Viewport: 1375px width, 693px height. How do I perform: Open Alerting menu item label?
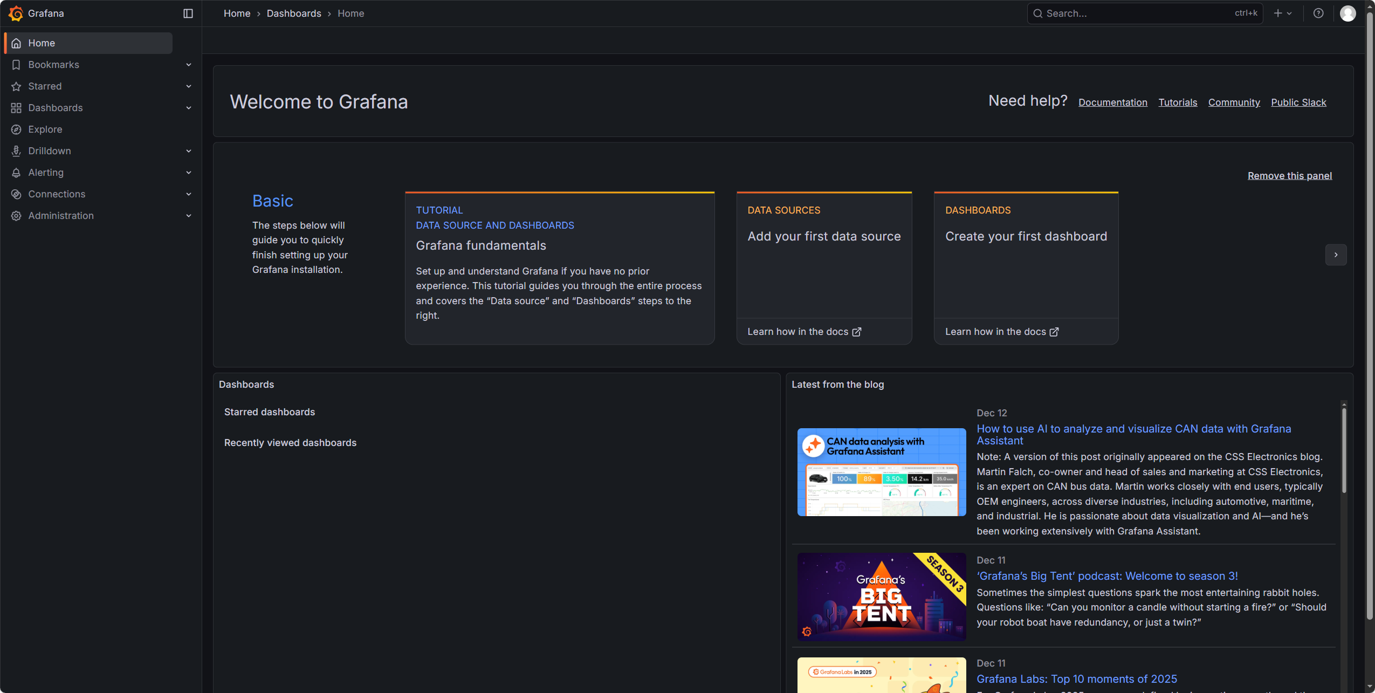(46, 173)
